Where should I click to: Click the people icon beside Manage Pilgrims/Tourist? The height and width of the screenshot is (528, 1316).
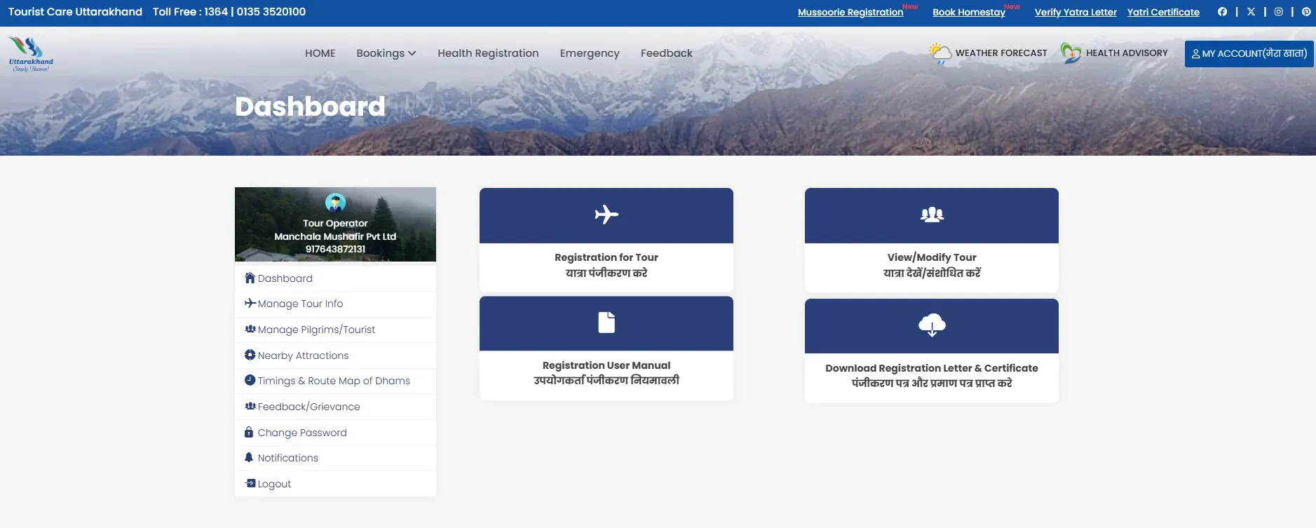click(x=250, y=329)
